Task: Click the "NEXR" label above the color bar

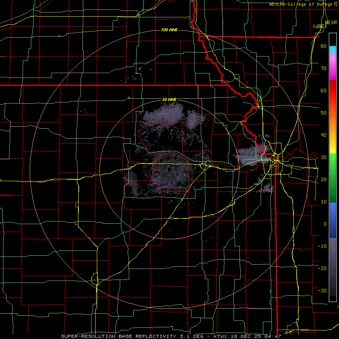Action: tap(331, 22)
